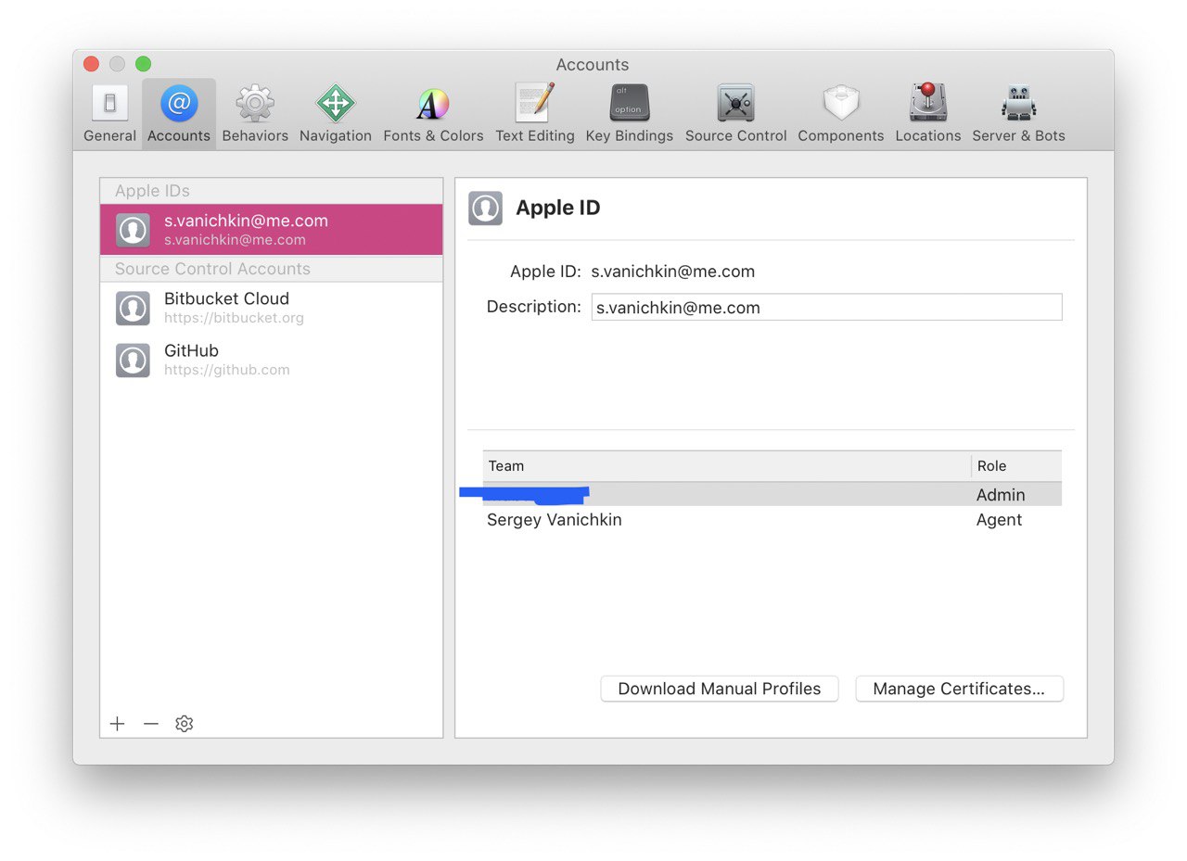
Task: Click the Agent role cell
Action: tap(999, 520)
